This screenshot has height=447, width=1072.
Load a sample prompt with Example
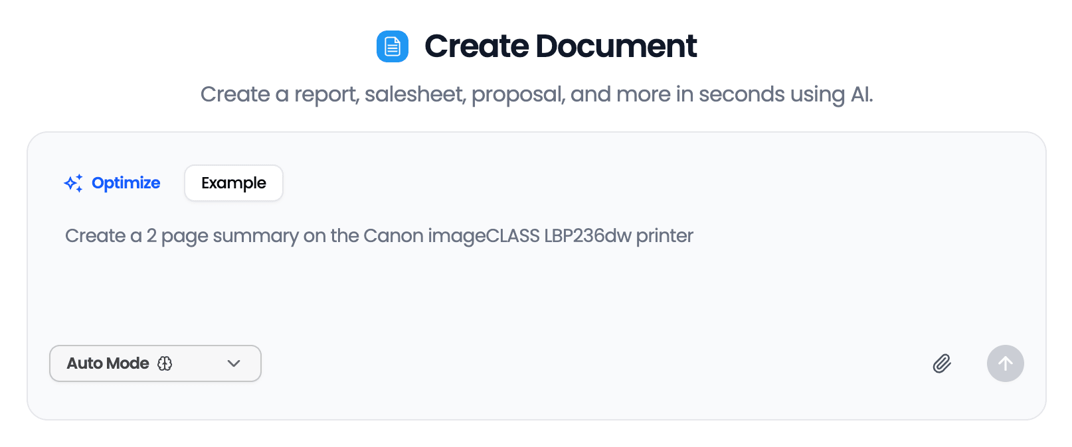233,183
